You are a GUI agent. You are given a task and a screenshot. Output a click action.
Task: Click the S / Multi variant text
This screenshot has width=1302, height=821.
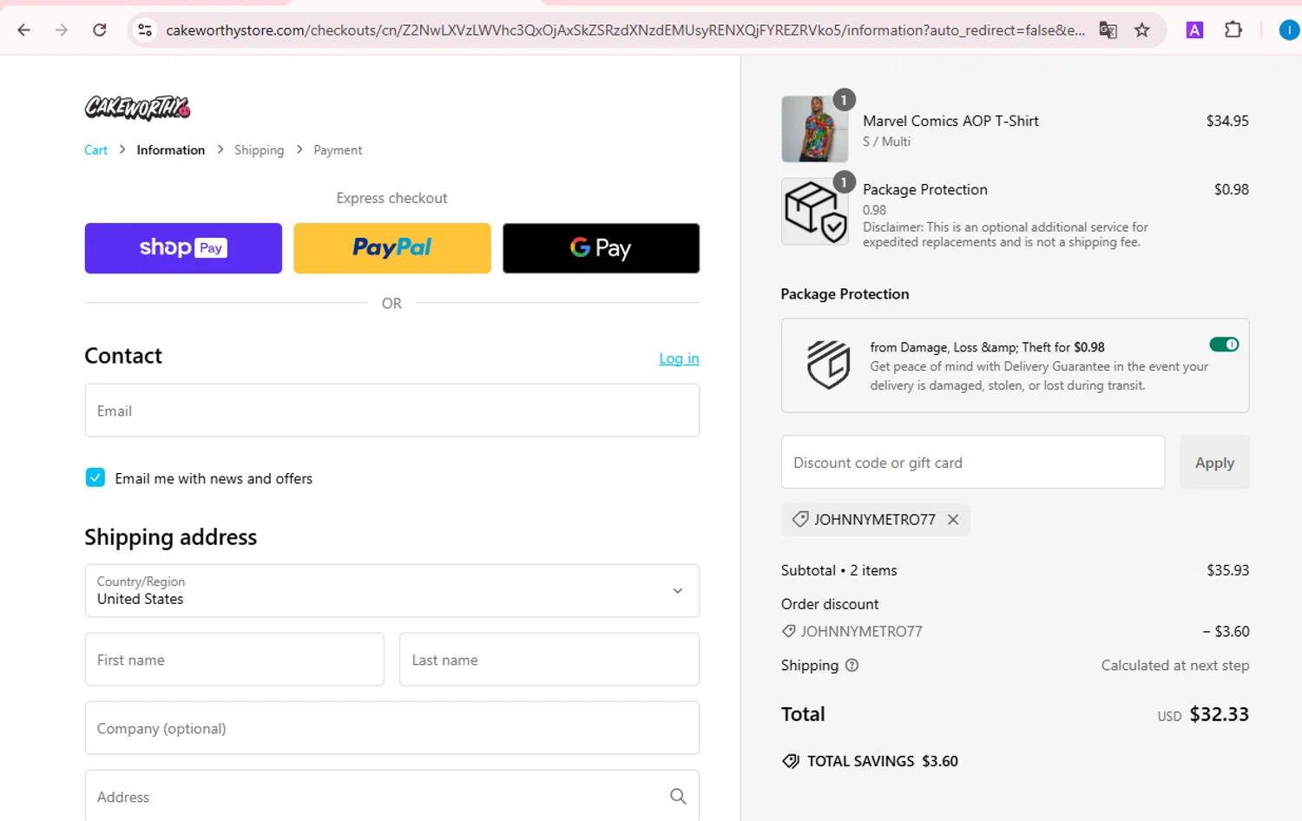(886, 141)
